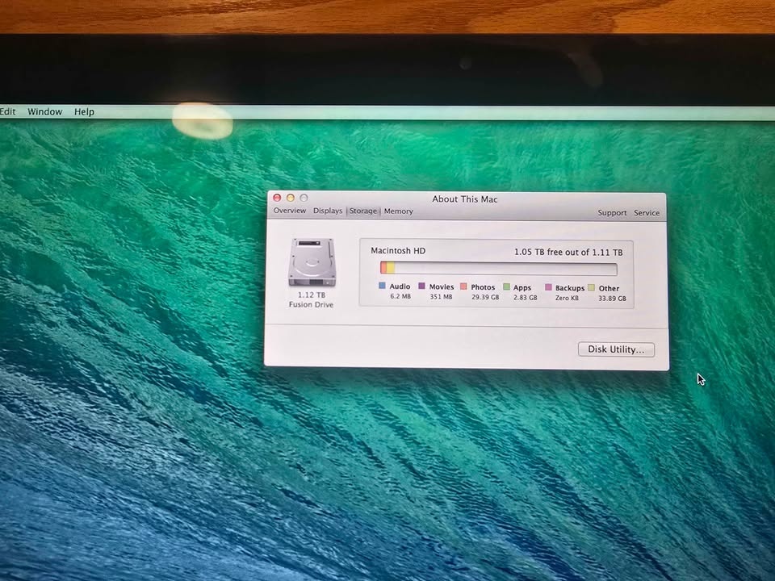Minimize About This Mac with the yellow button
The height and width of the screenshot is (581, 775).
pyautogui.click(x=291, y=198)
